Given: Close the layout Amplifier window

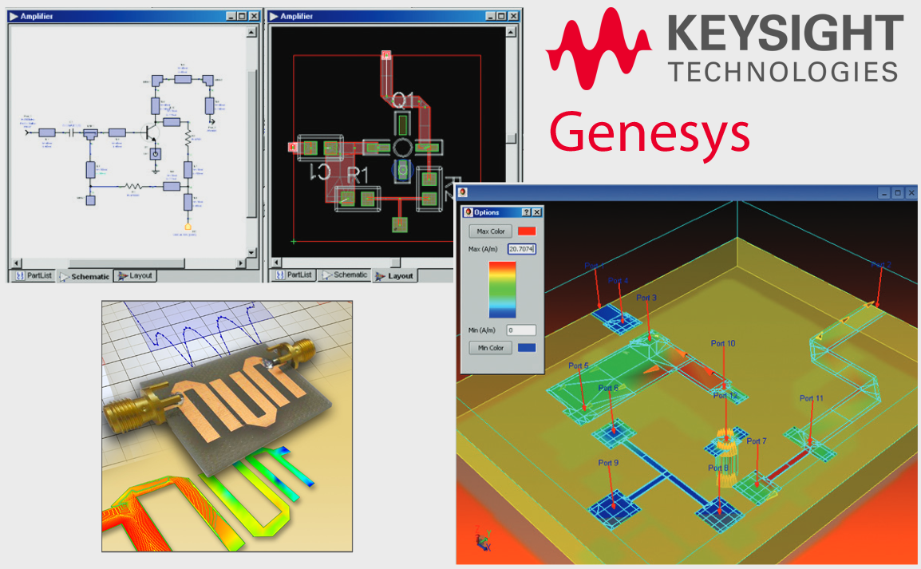Looking at the screenshot, I should click(x=513, y=17).
